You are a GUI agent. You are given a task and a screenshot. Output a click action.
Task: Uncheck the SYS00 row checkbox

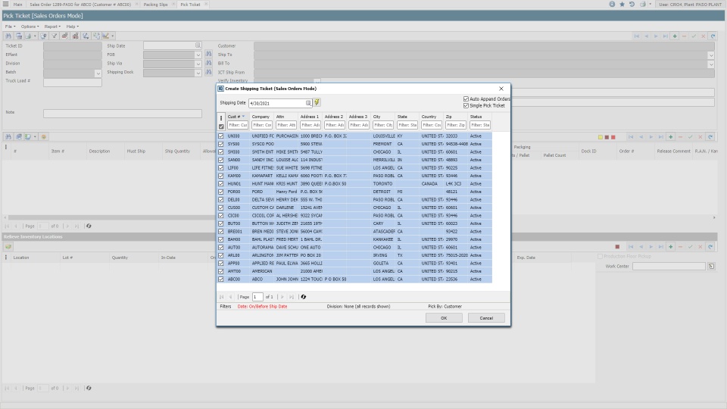pos(220,144)
